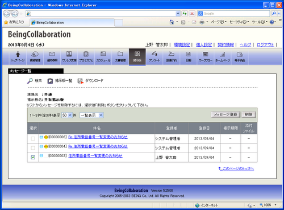Open the 一覧表示 view mode dropdown
Viewport: 284px width, 210px height.
[91, 115]
